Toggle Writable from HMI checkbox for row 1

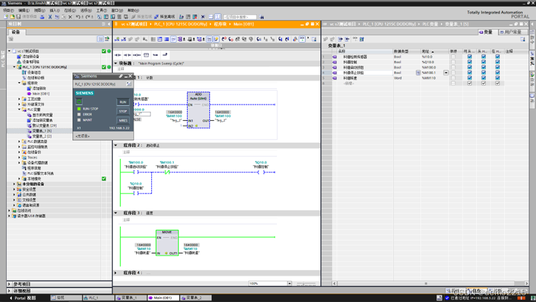pos(483,57)
